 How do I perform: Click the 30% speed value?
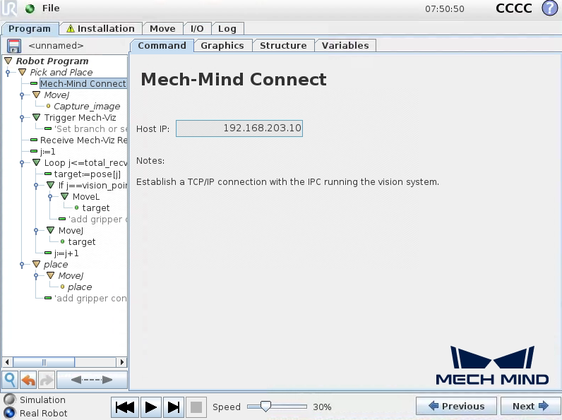tap(322, 407)
